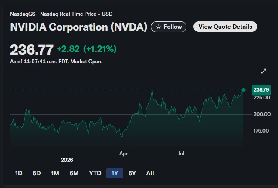This screenshot has height=188, width=278.
Task: Click the 175.00 axis label
Action: pyautogui.click(x=261, y=131)
